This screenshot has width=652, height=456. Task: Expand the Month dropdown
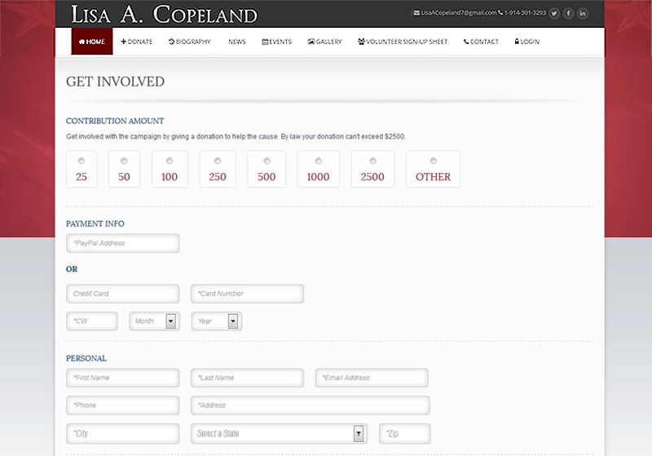(171, 321)
